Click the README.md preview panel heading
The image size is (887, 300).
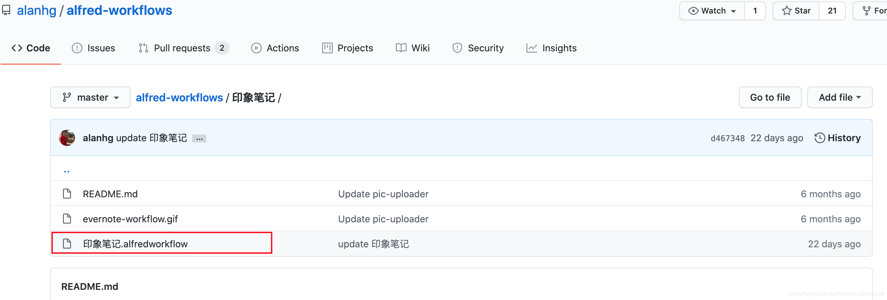pyautogui.click(x=90, y=286)
